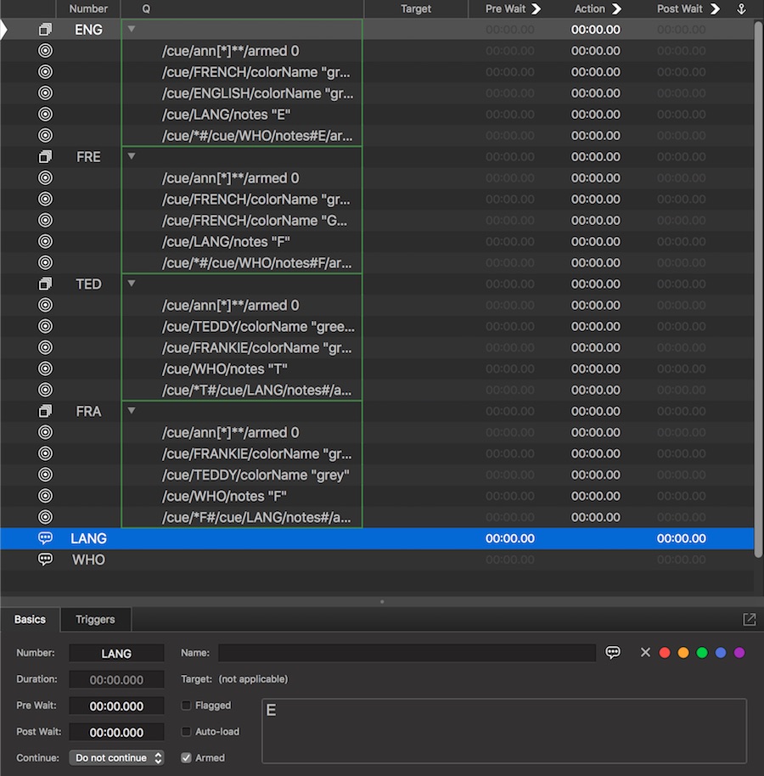The width and height of the screenshot is (764, 776).
Task: Choose the green cue color swatch
Action: (702, 653)
